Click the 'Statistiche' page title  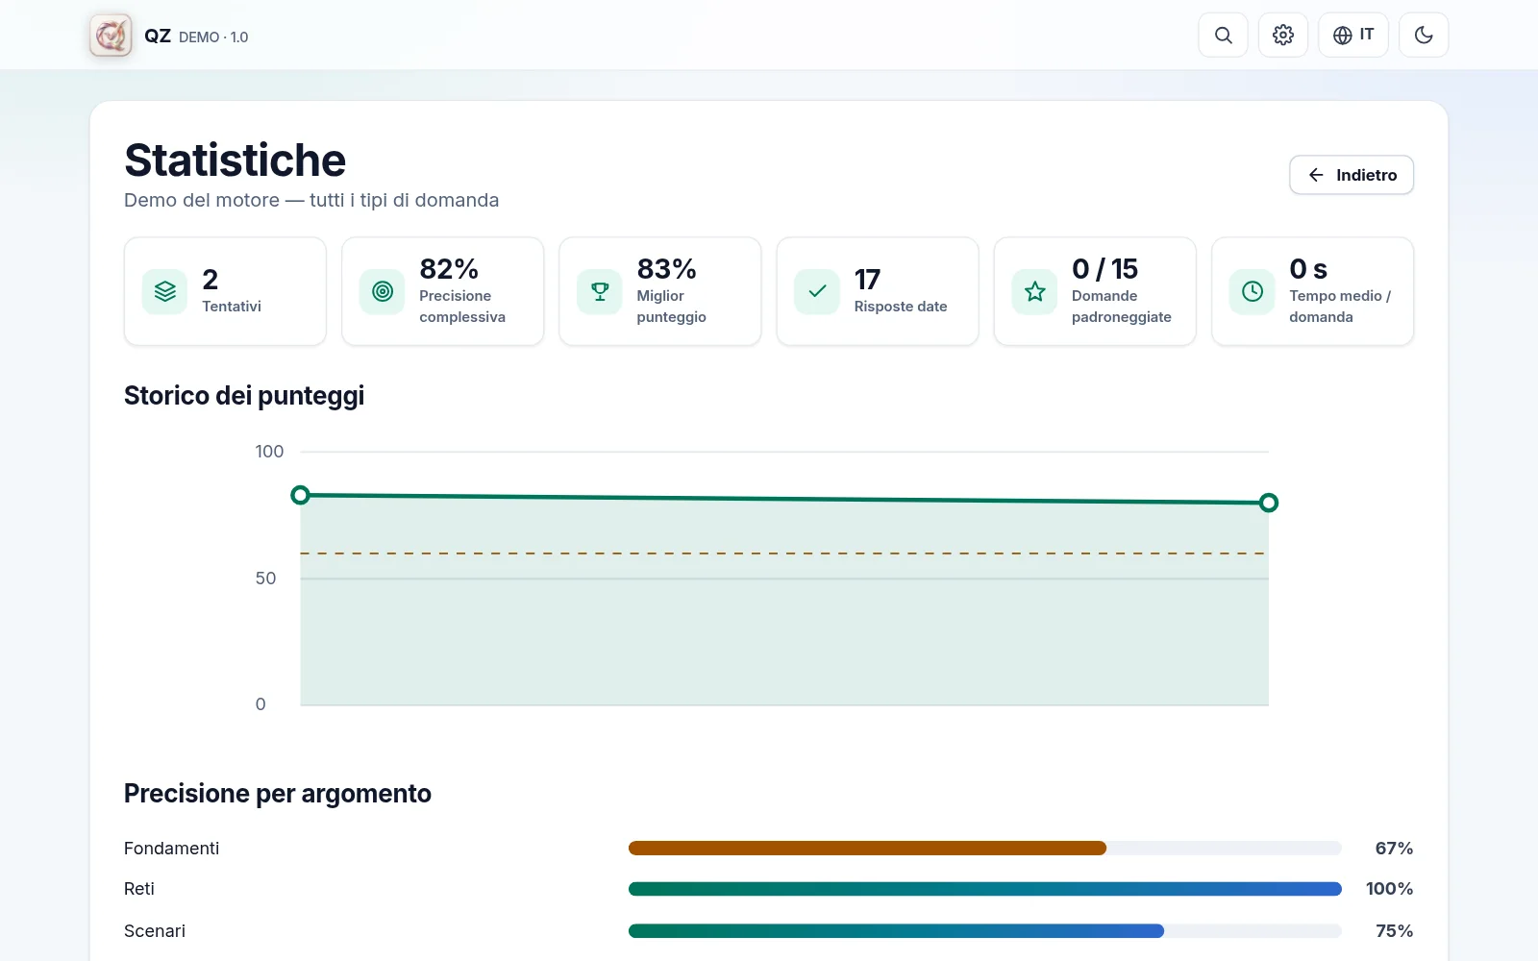click(x=235, y=160)
